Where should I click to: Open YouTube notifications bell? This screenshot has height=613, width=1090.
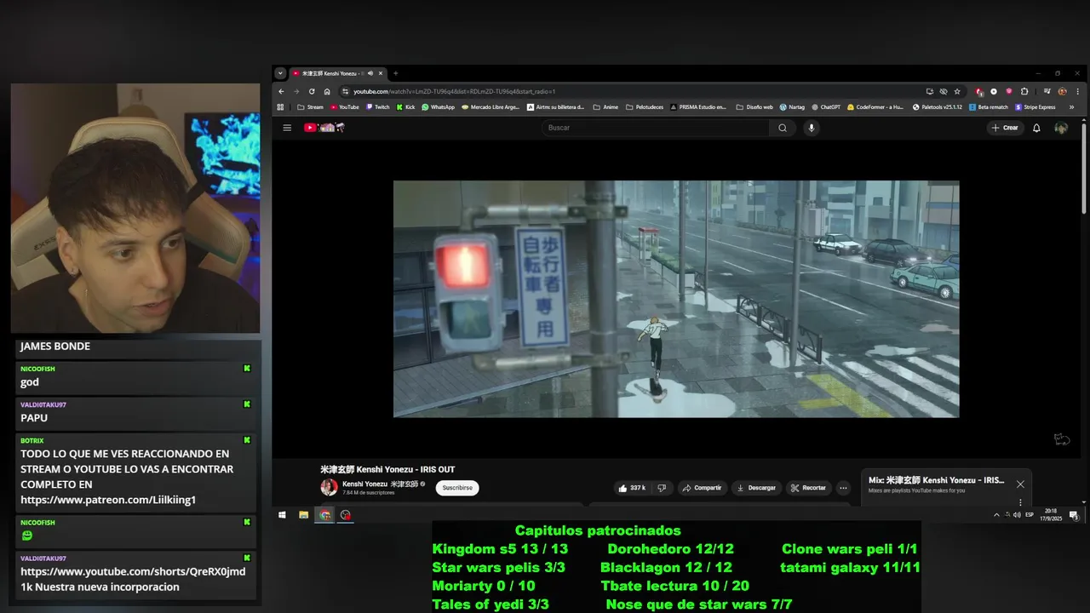point(1036,128)
